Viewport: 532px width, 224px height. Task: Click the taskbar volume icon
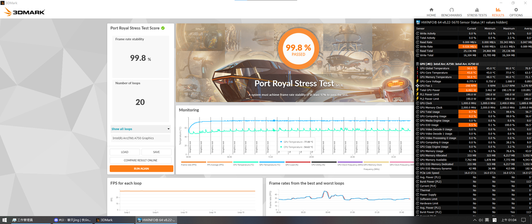point(480,220)
